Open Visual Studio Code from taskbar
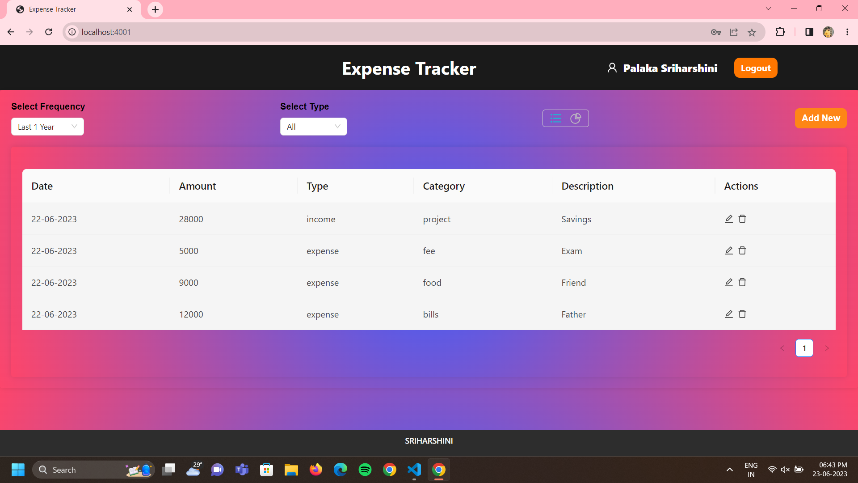The height and width of the screenshot is (483, 858). coord(414,470)
